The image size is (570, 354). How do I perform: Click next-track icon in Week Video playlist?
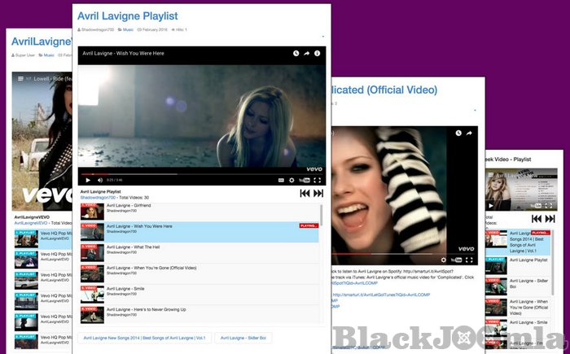(x=551, y=218)
